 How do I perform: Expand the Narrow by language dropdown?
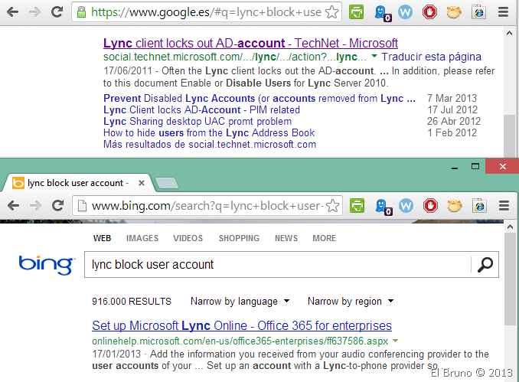point(240,301)
